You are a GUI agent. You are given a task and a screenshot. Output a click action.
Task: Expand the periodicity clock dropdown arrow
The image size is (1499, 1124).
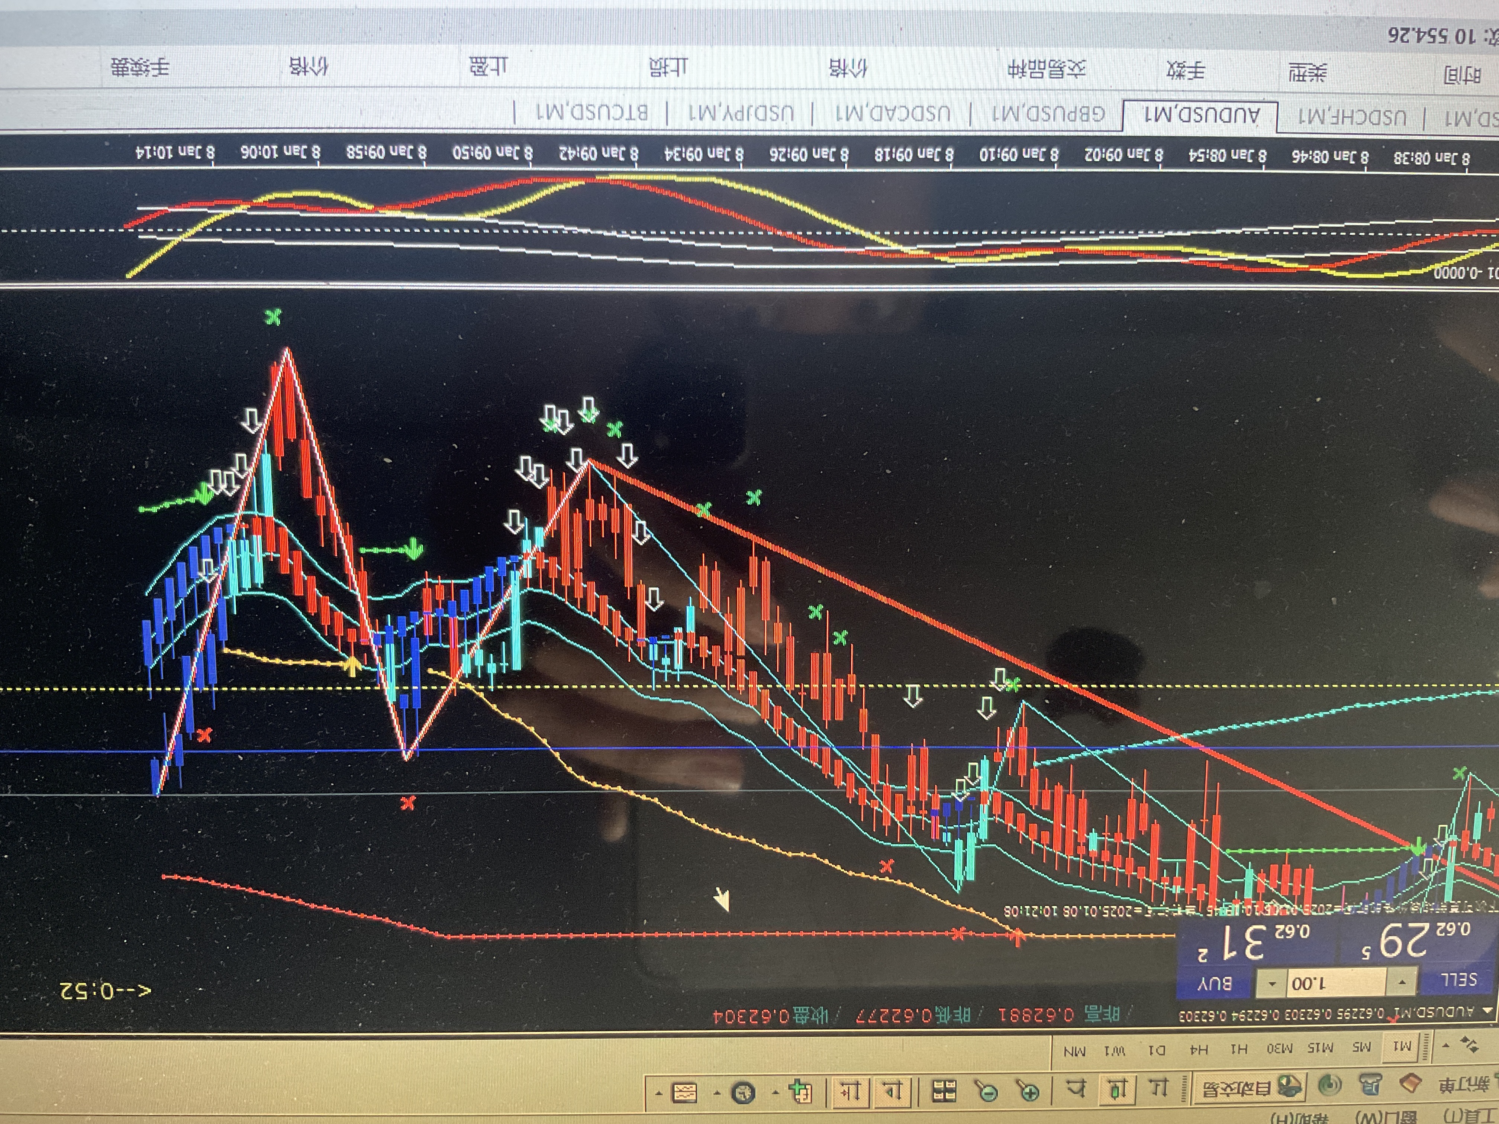click(718, 1093)
